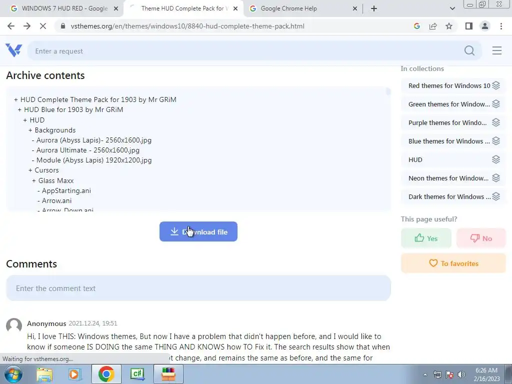Close the WINDOWS 7 HUD RED tab
This screenshot has height=384, width=512.
point(116,9)
